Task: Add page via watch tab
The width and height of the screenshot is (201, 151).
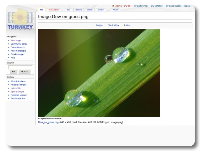Action: (x=116, y=10)
